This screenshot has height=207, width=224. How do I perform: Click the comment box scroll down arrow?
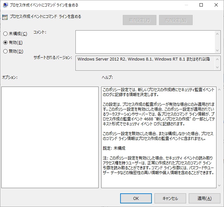point(217,50)
